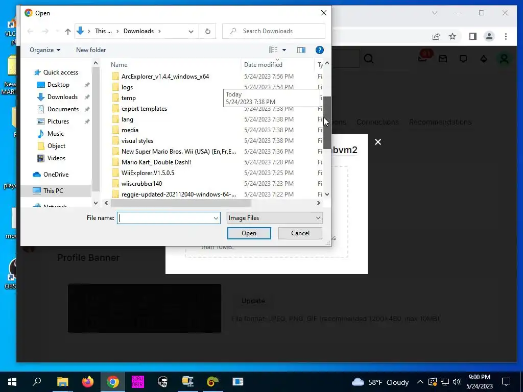Open view options dropdown arrow
523x392 pixels.
point(284,50)
